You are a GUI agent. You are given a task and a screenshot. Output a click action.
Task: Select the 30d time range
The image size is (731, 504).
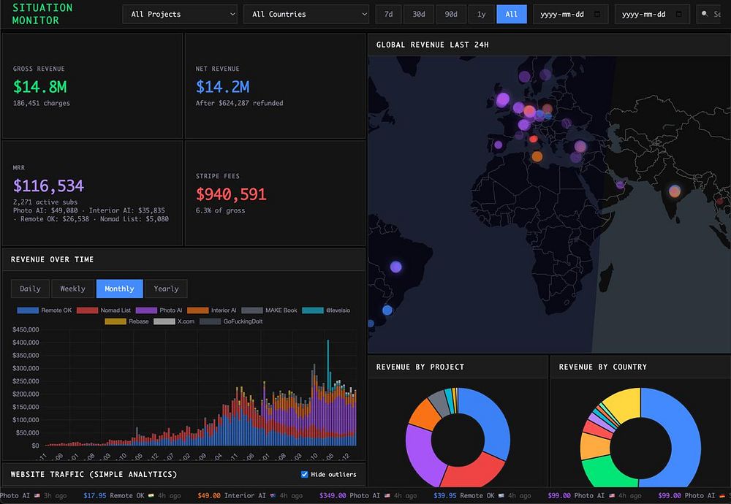coord(419,15)
